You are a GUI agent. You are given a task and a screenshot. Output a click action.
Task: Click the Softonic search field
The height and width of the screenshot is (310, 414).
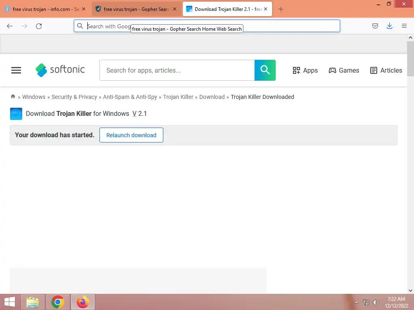pyautogui.click(x=177, y=70)
